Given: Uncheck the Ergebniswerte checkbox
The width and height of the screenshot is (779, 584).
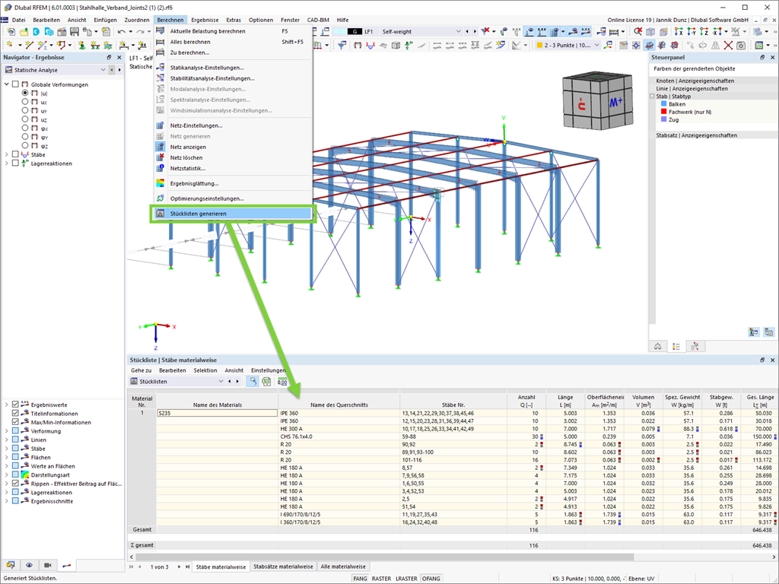Looking at the screenshot, I should click(15, 405).
